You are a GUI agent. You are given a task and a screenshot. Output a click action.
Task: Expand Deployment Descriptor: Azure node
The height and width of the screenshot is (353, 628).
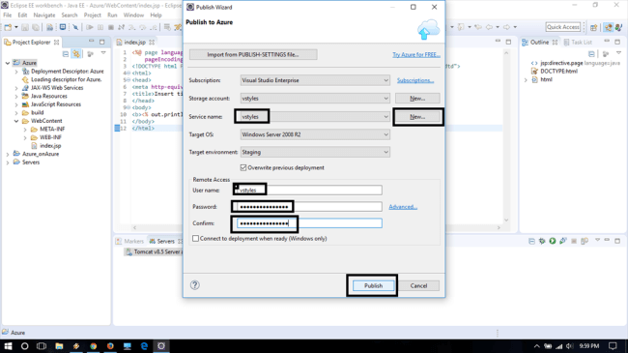16,72
